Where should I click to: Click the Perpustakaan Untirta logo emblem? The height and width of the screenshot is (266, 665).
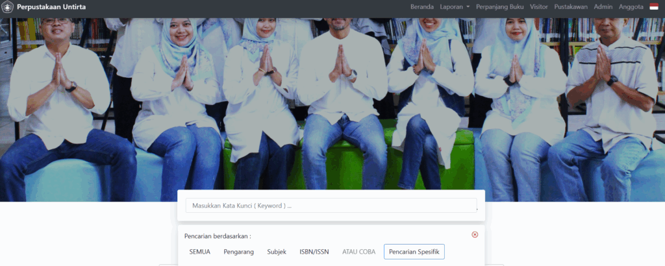7,6
